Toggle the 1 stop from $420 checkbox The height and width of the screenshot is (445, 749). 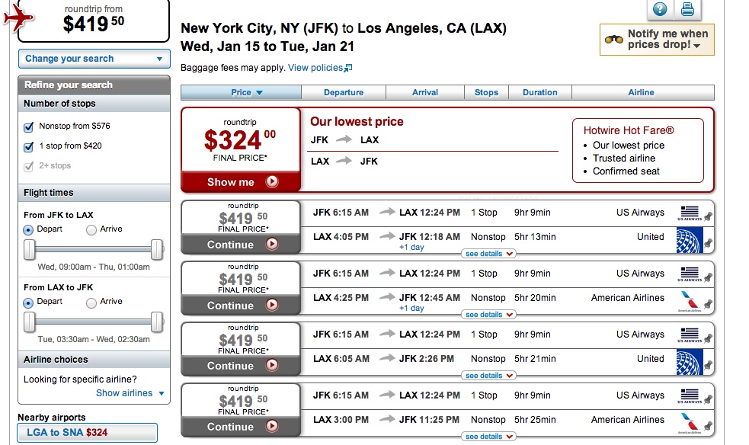click(29, 146)
